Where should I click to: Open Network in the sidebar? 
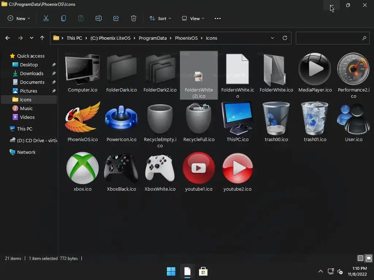(26, 152)
